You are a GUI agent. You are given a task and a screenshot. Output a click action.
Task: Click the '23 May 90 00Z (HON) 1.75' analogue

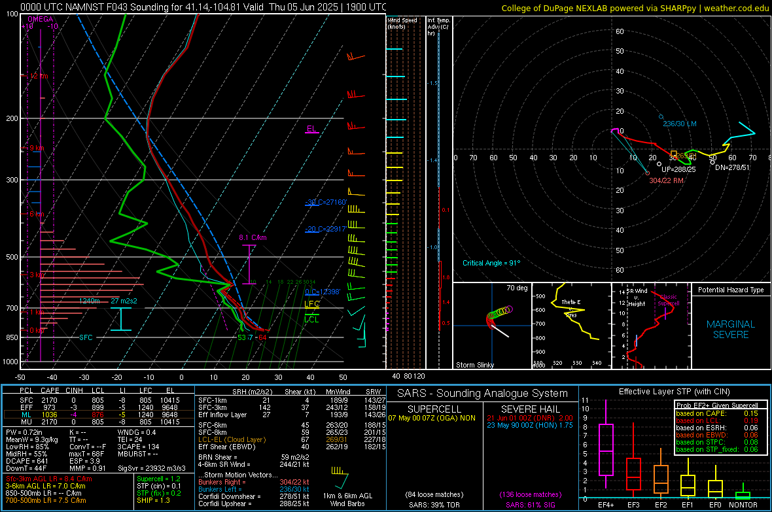tap(530, 425)
